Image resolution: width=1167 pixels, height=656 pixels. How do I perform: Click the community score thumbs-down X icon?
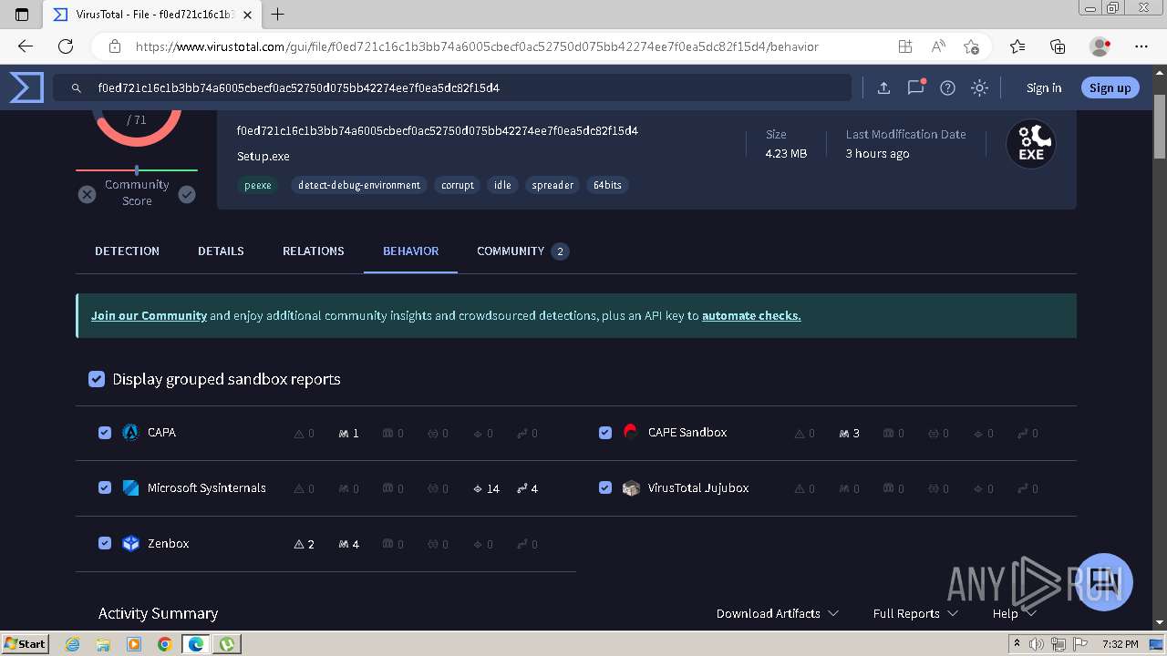[87, 194]
